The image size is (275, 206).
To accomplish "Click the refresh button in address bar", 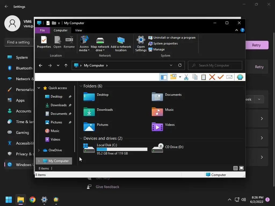I will (x=180, y=65).
